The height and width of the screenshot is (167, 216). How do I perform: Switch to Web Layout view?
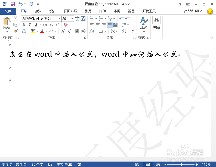pyautogui.click(x=158, y=164)
